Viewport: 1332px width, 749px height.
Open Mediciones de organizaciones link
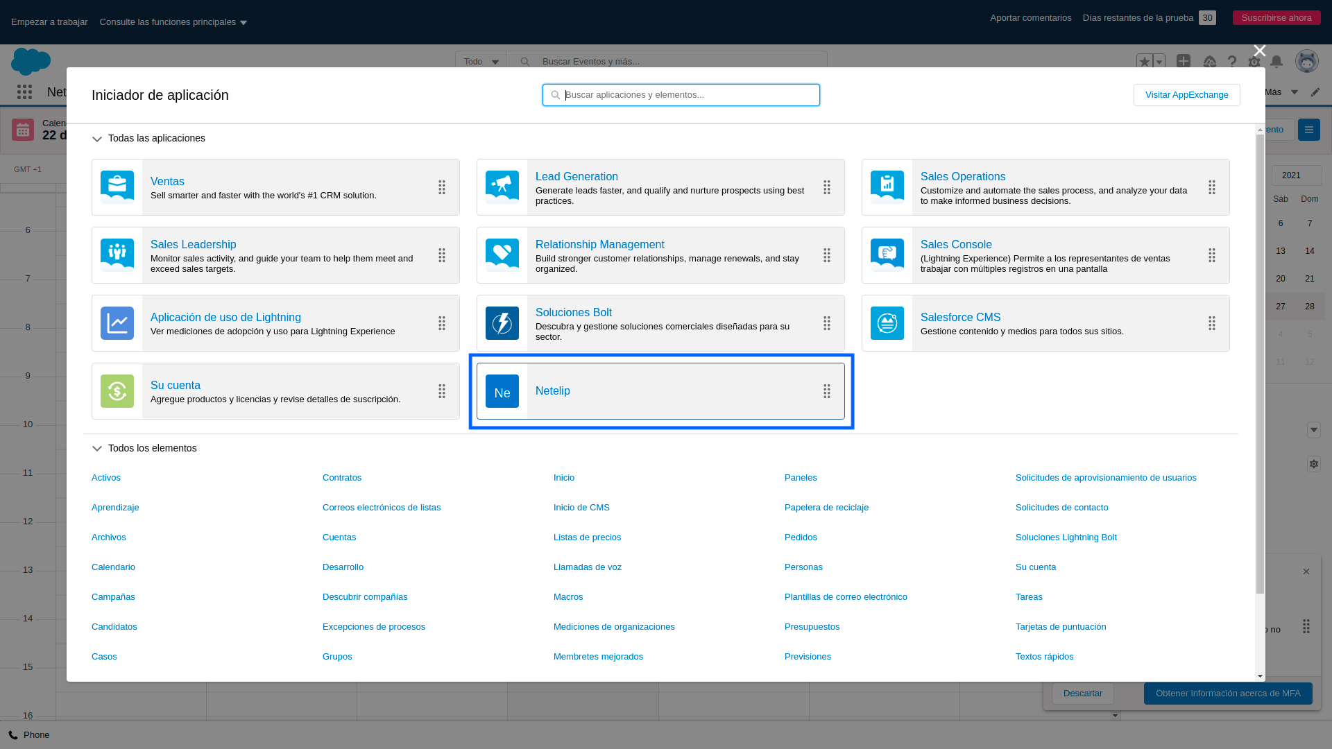[614, 627]
